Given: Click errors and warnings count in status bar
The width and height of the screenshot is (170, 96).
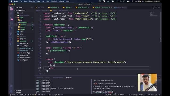Looking at the screenshot, I should 23,95.
